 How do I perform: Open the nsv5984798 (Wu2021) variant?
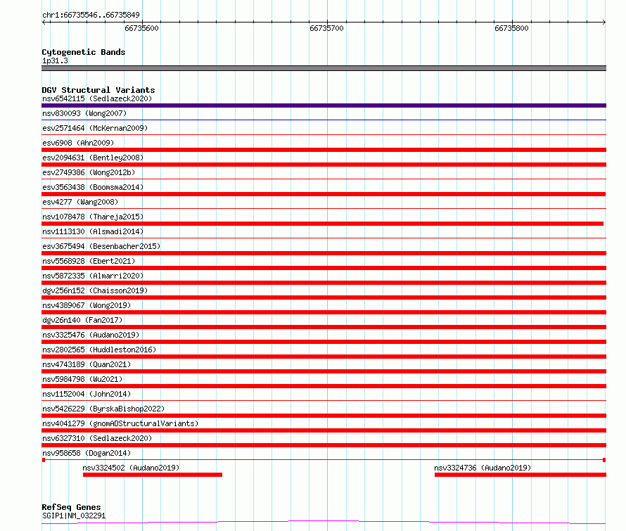click(x=82, y=379)
